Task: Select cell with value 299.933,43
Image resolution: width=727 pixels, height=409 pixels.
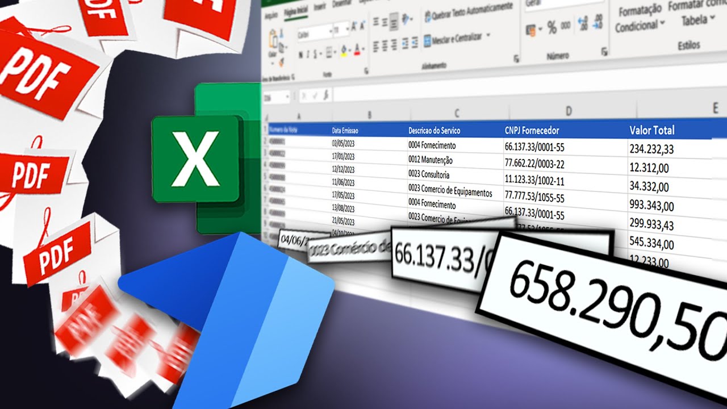Action: (652, 225)
